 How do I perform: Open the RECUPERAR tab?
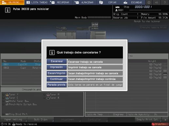pyautogui.click(x=60, y=2)
